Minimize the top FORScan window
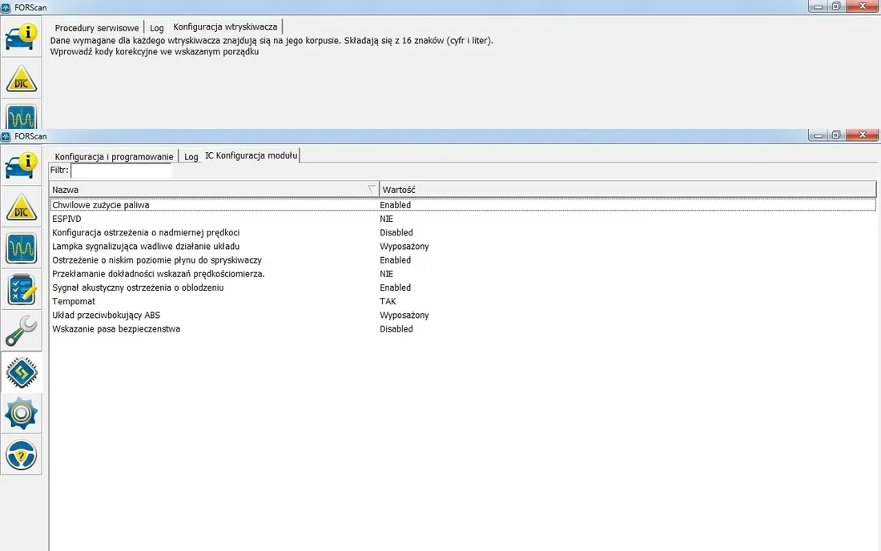Viewport: 881px width, 551px height. tap(818, 6)
